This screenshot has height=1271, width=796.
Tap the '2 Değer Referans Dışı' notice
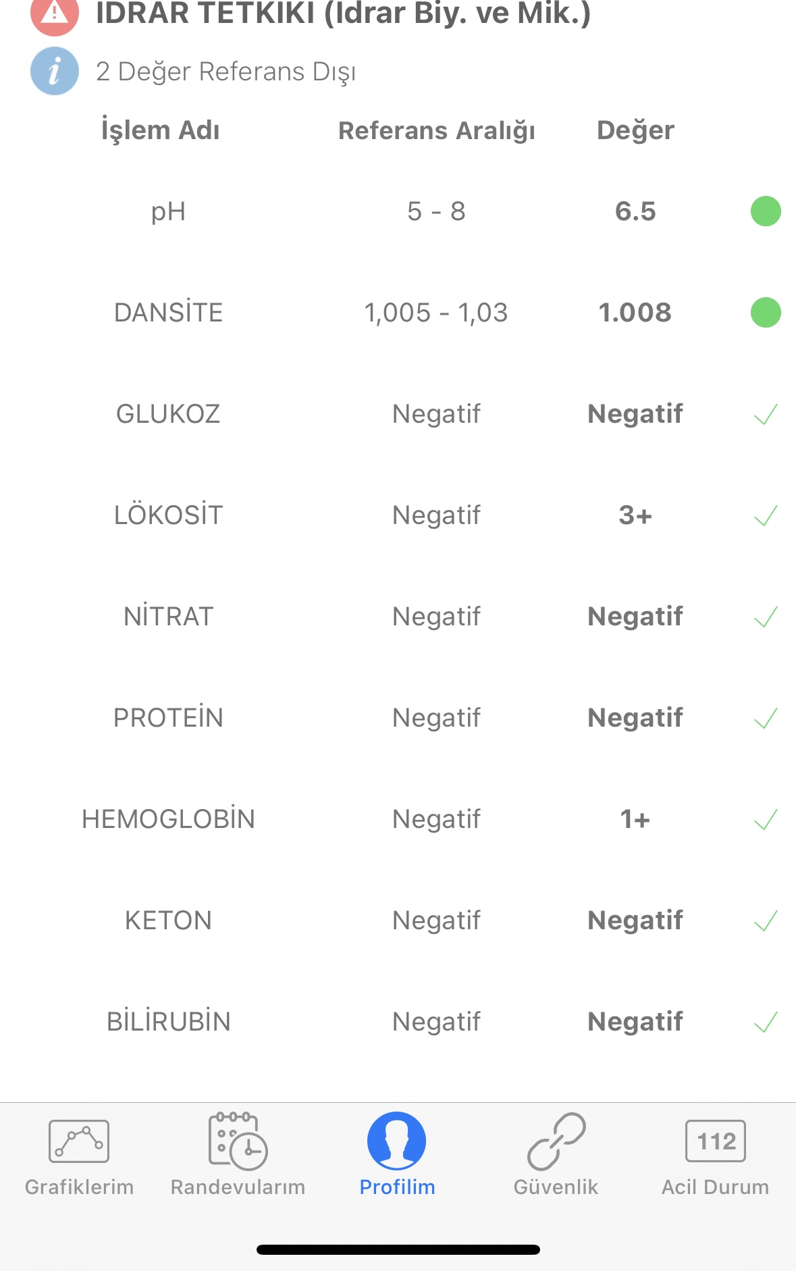point(226,72)
